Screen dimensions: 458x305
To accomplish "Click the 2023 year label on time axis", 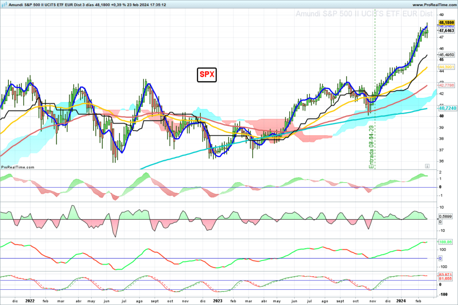I will [x=218, y=301].
